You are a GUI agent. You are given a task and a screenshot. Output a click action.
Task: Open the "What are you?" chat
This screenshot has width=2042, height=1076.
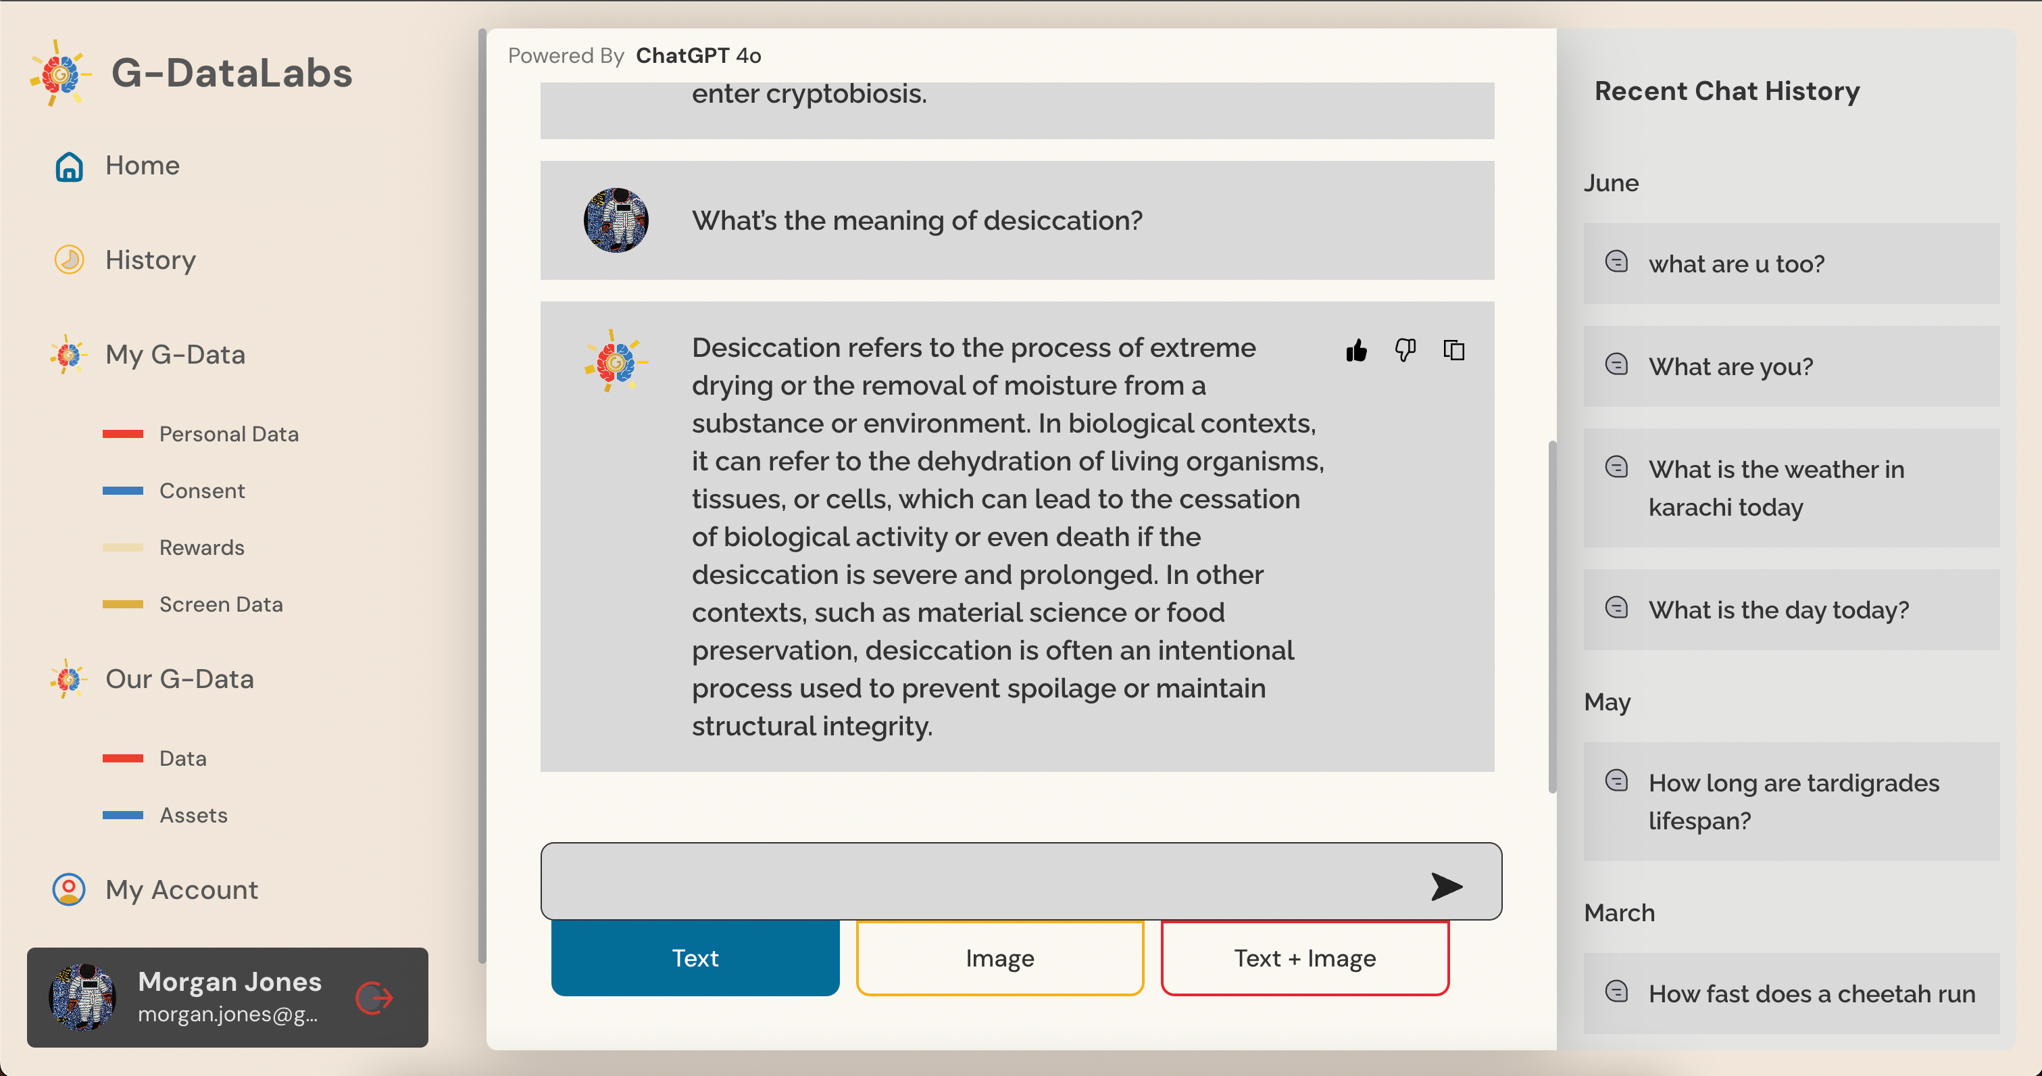point(1791,366)
